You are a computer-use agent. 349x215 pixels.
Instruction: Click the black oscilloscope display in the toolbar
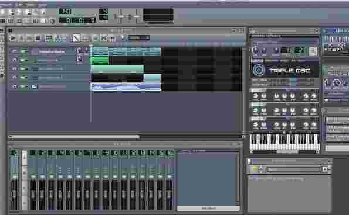[x=158, y=15]
